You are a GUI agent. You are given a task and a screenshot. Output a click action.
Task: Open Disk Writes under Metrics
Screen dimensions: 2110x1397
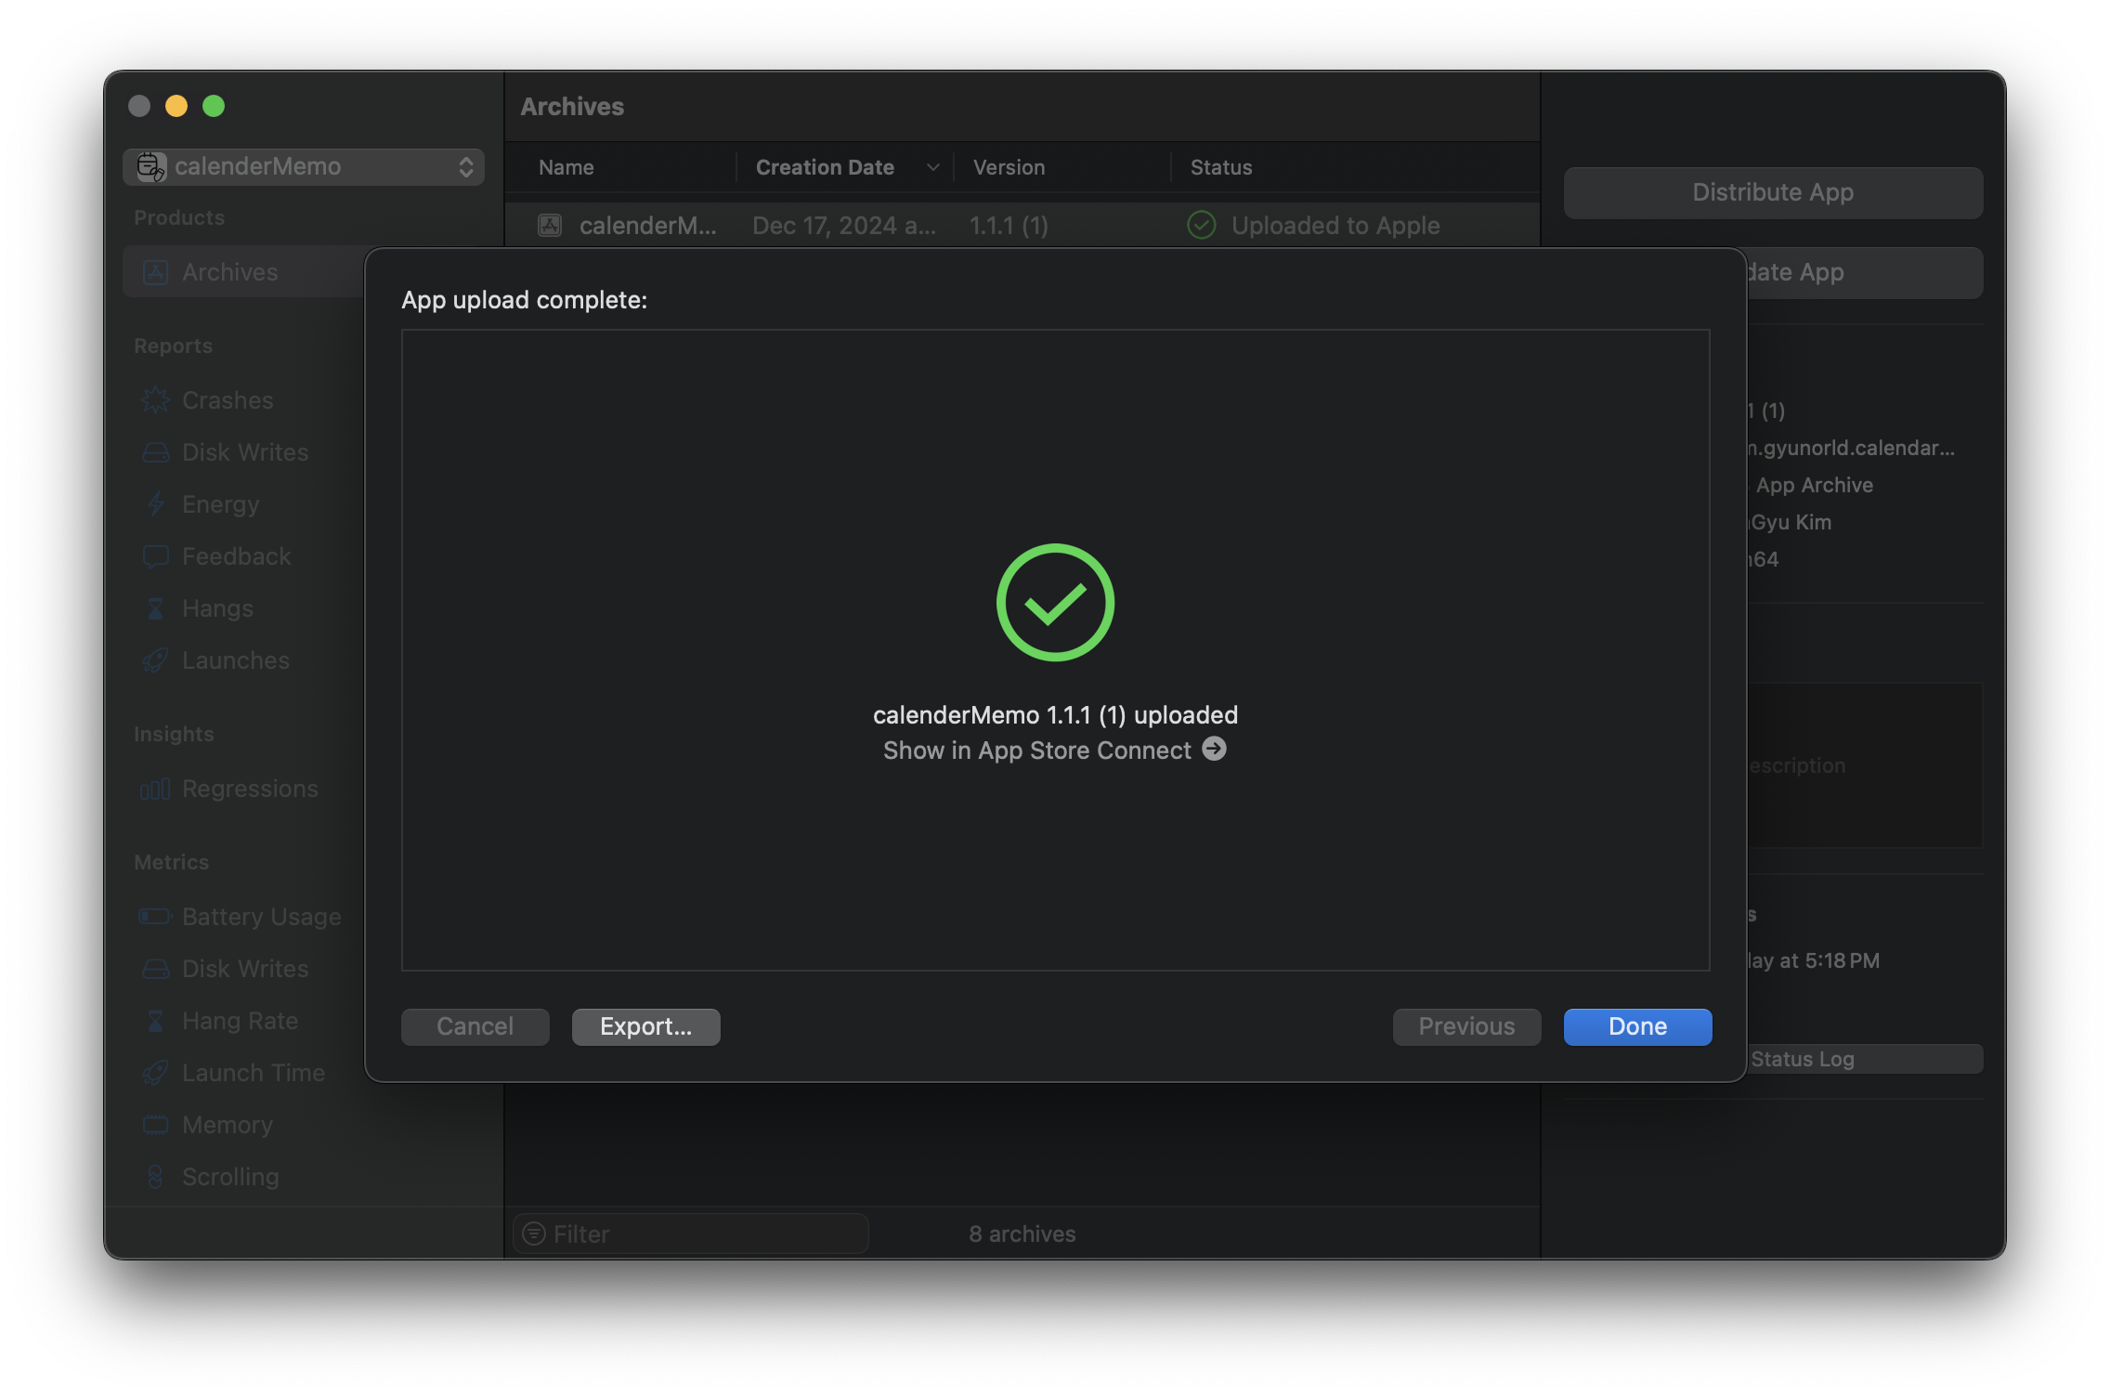tap(245, 969)
